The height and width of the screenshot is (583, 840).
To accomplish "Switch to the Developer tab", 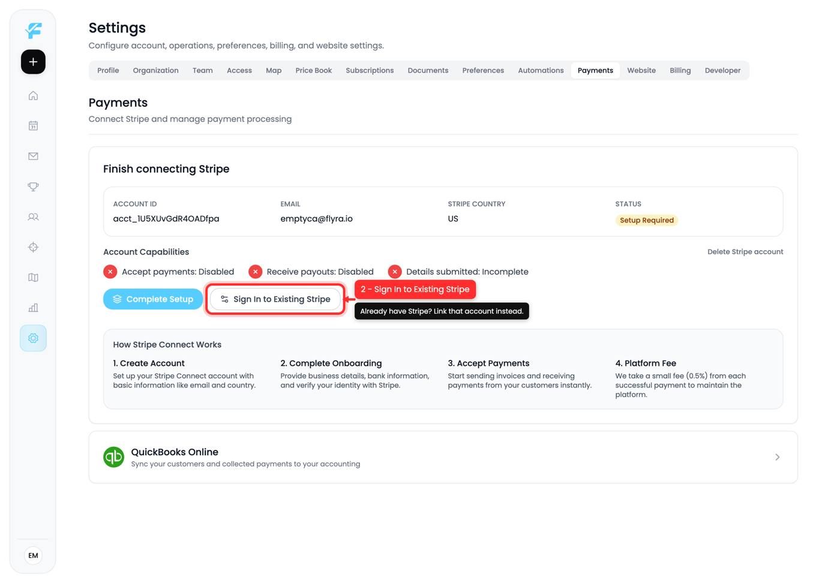I will tap(722, 70).
